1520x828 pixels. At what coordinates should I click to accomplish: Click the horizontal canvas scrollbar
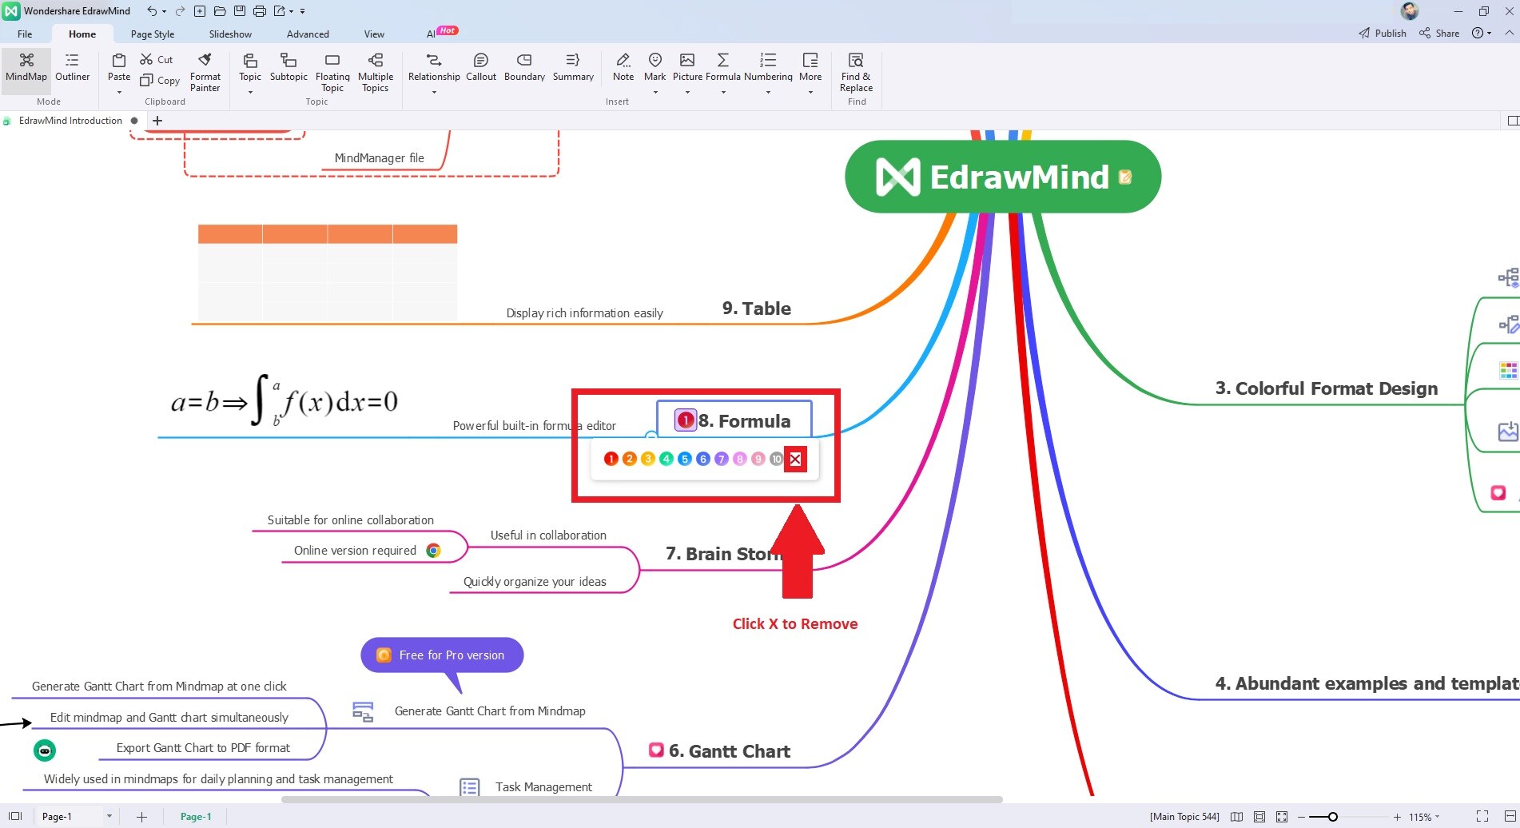[x=642, y=799]
